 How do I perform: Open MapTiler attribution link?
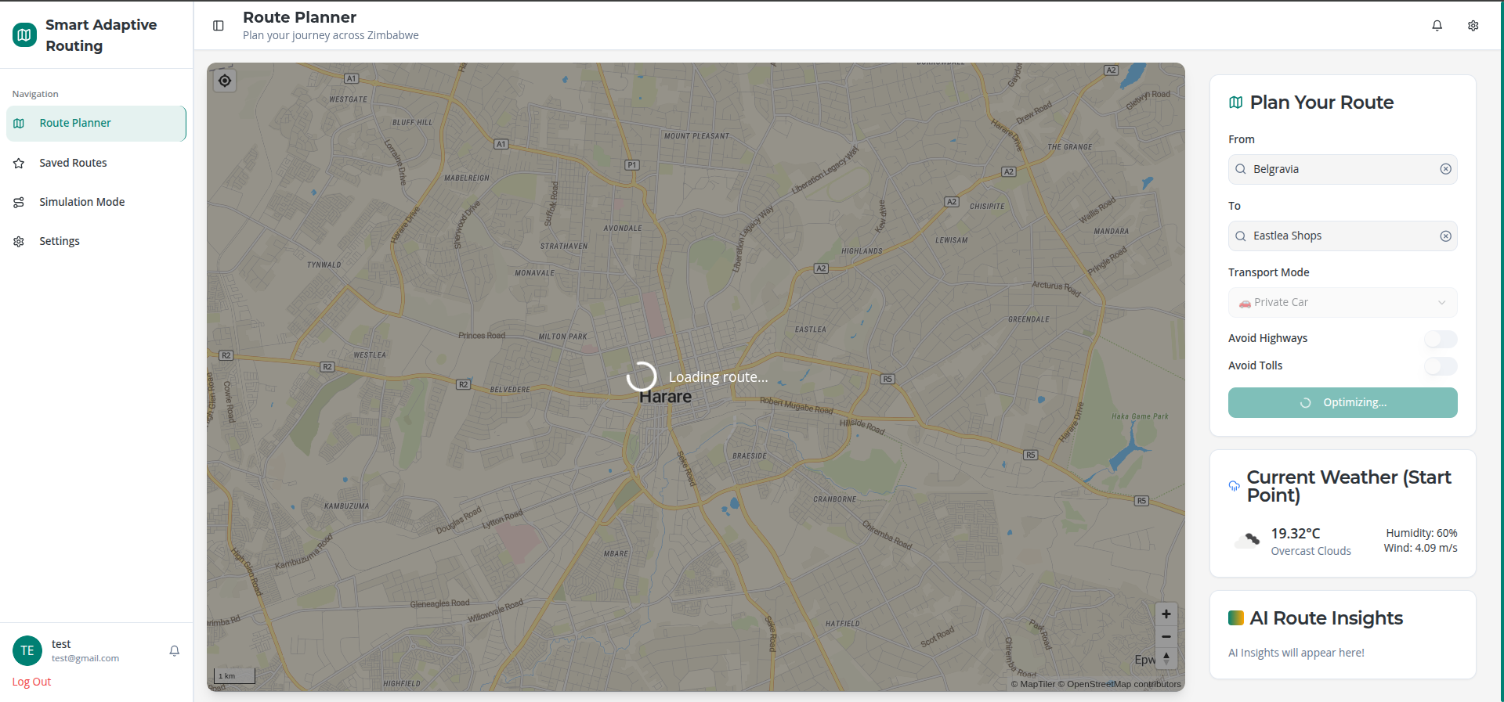point(1033,684)
